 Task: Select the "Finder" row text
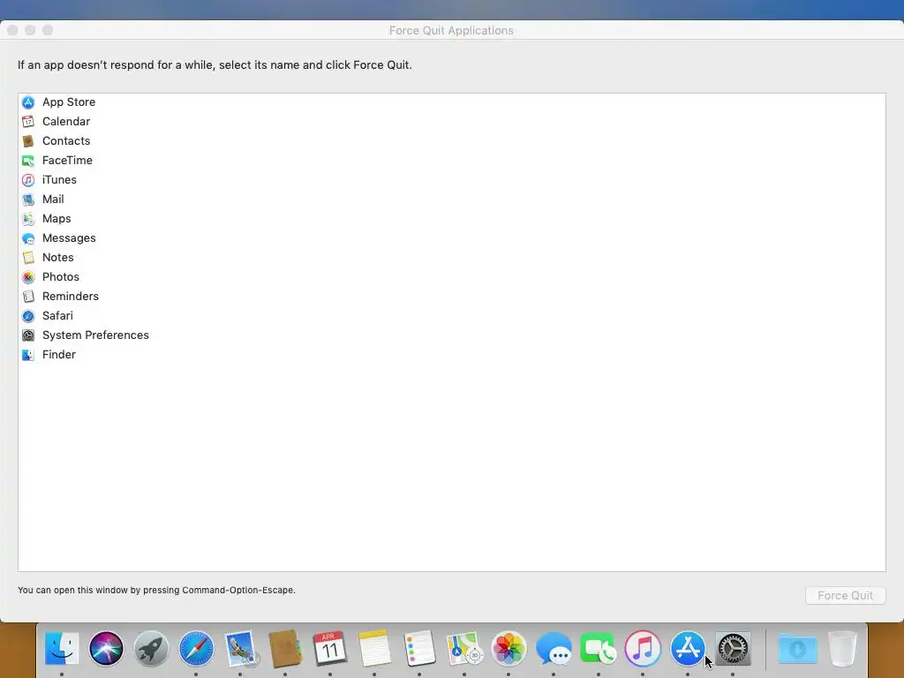59,355
